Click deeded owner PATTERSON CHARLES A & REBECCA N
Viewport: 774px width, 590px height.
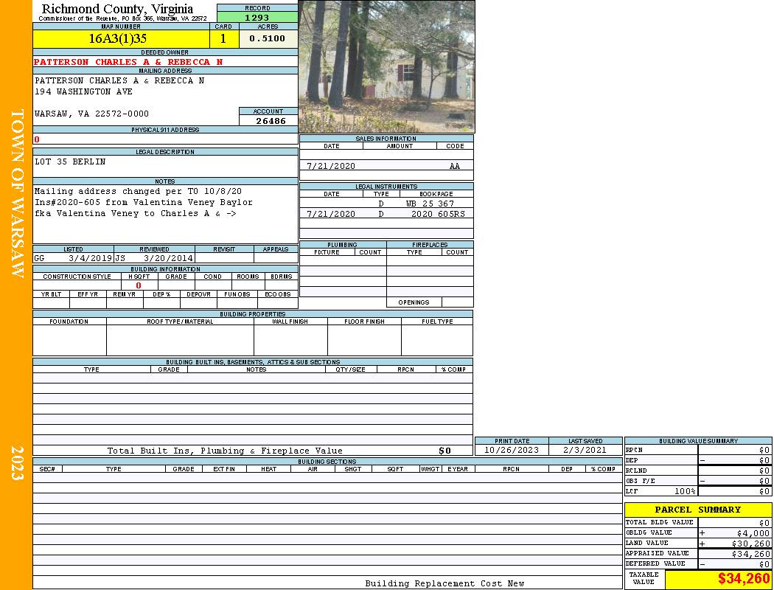coord(128,62)
